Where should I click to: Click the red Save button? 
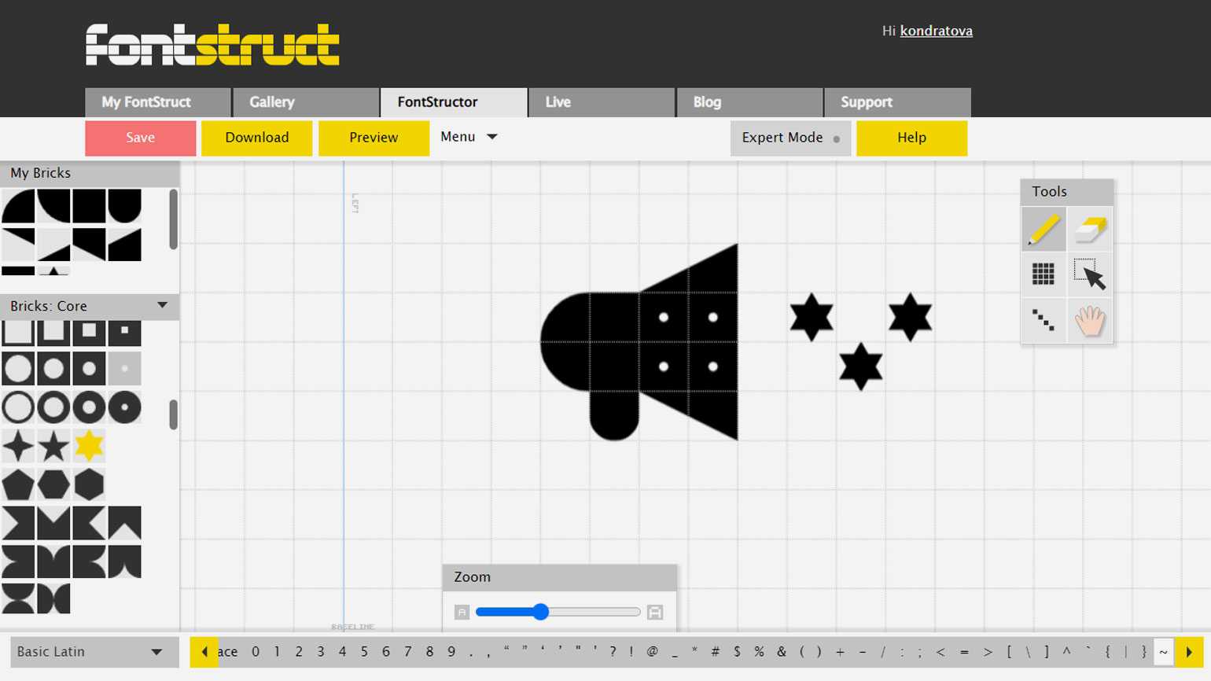(140, 138)
